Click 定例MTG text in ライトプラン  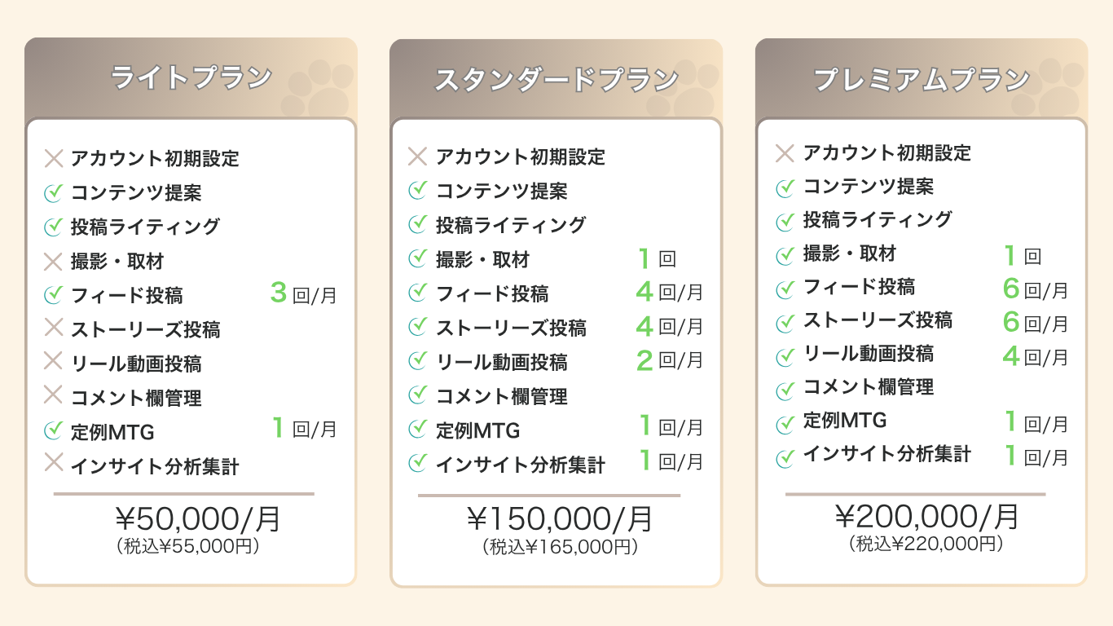(112, 432)
